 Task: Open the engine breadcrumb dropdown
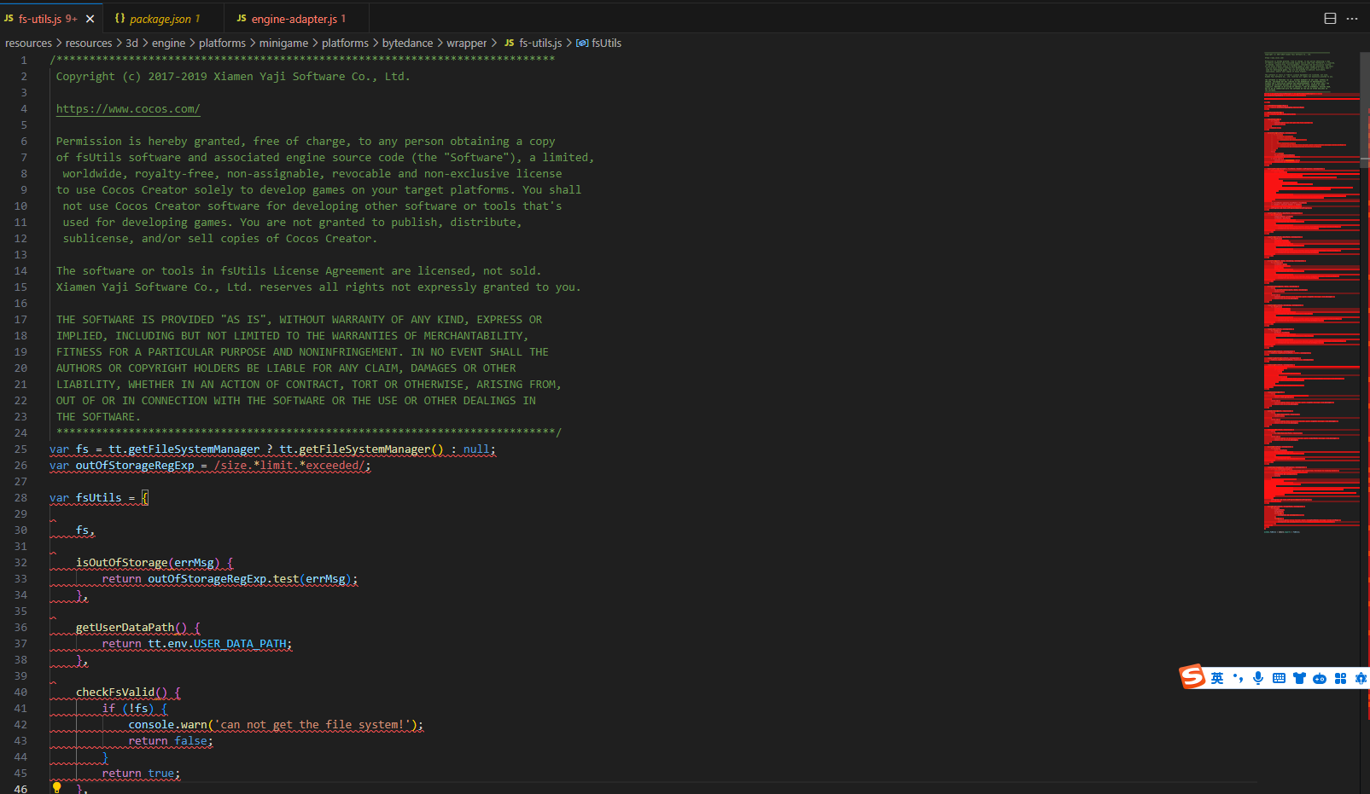pyautogui.click(x=168, y=43)
